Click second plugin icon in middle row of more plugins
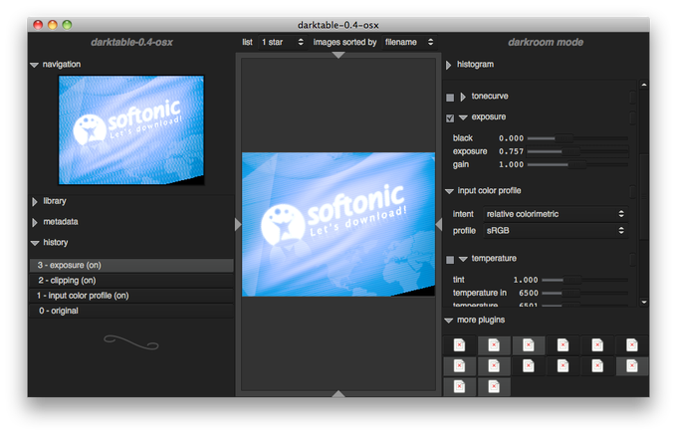 [494, 366]
